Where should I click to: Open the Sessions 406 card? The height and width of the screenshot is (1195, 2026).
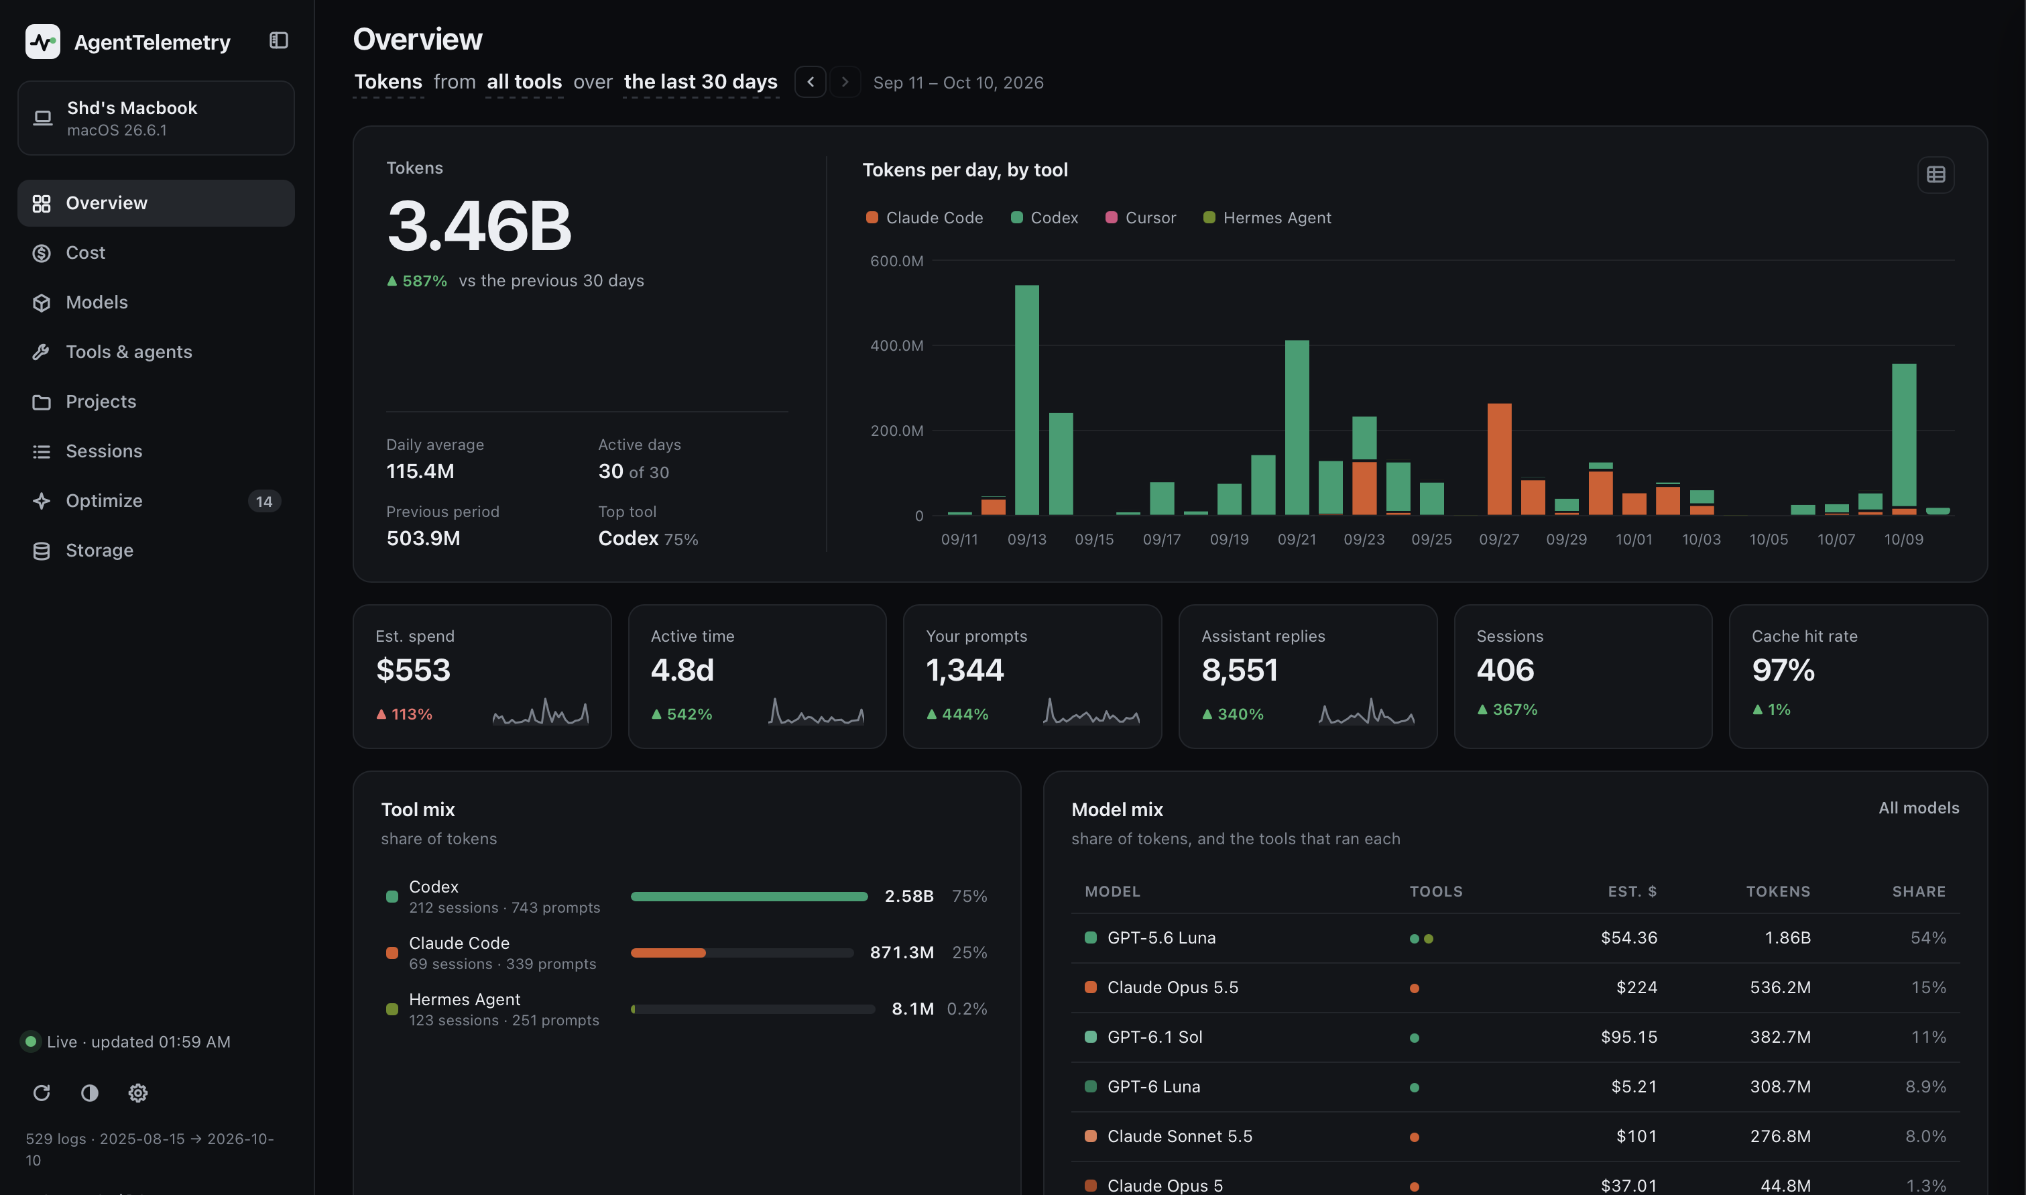1584,677
